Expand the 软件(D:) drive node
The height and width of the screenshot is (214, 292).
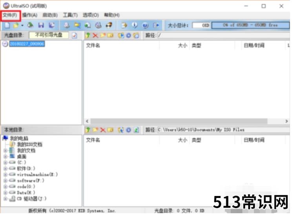coord(5,169)
